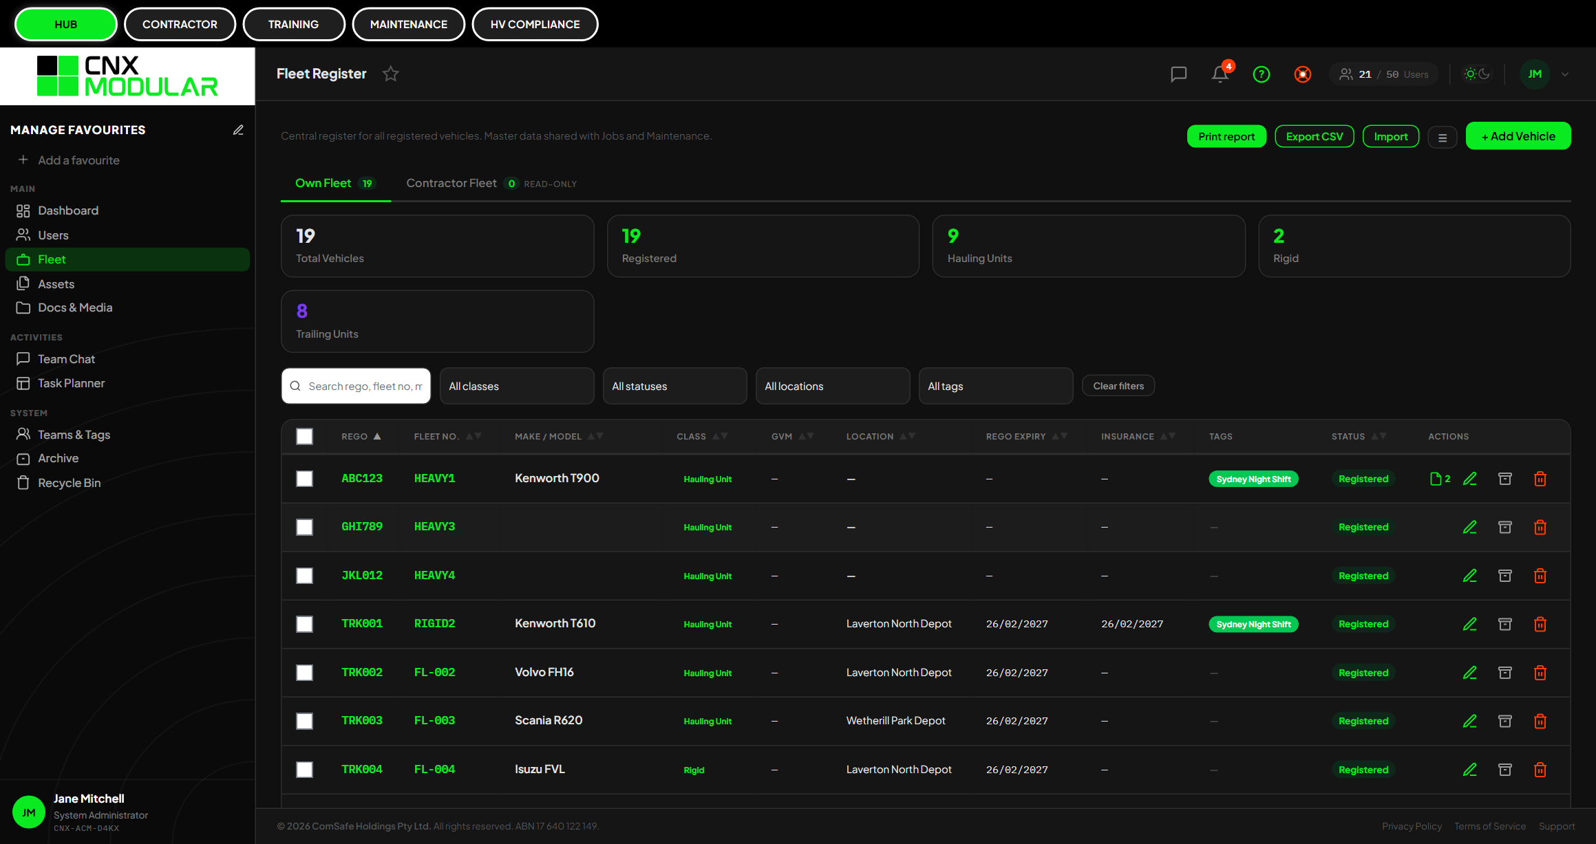The height and width of the screenshot is (844, 1596).
Task: Click the Print report button
Action: click(x=1226, y=136)
